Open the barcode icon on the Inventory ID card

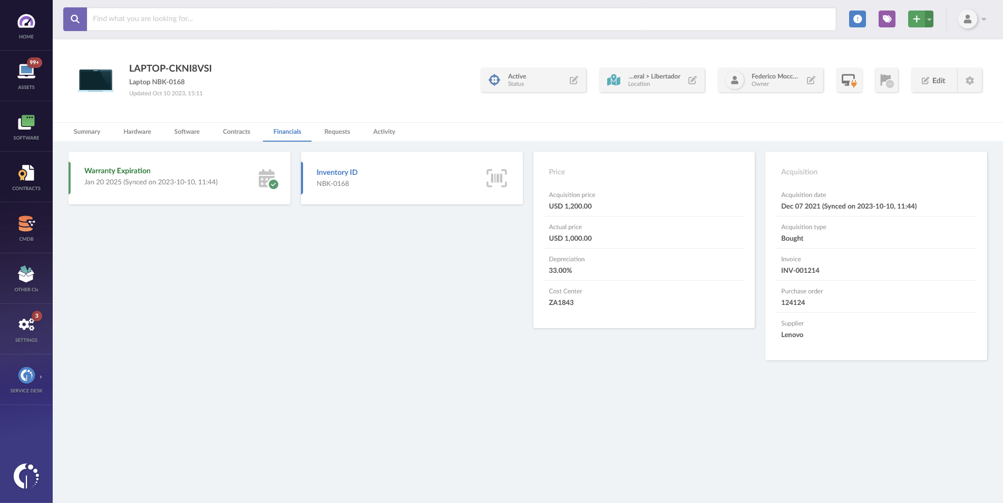[496, 178]
